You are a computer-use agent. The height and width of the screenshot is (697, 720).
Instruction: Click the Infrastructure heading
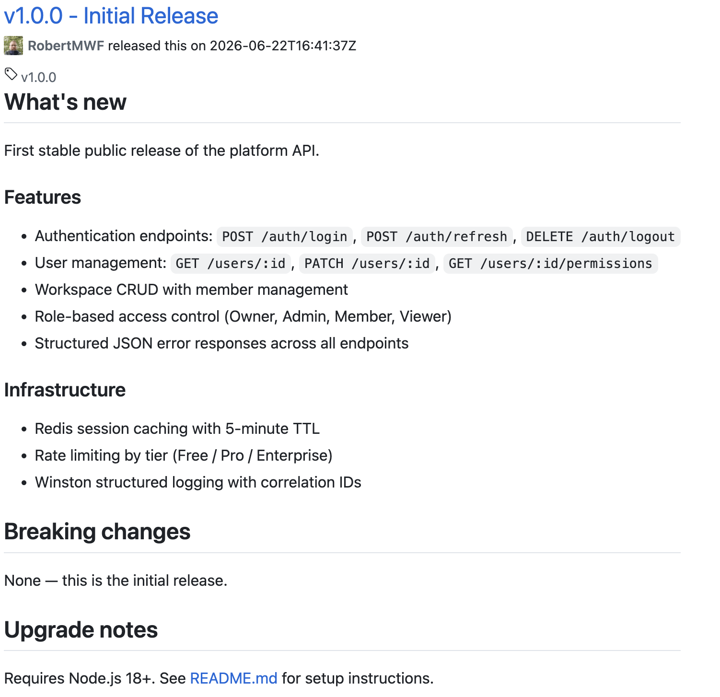pos(65,390)
